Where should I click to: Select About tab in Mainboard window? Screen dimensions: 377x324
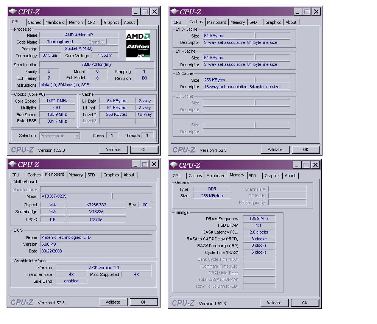[129, 175]
